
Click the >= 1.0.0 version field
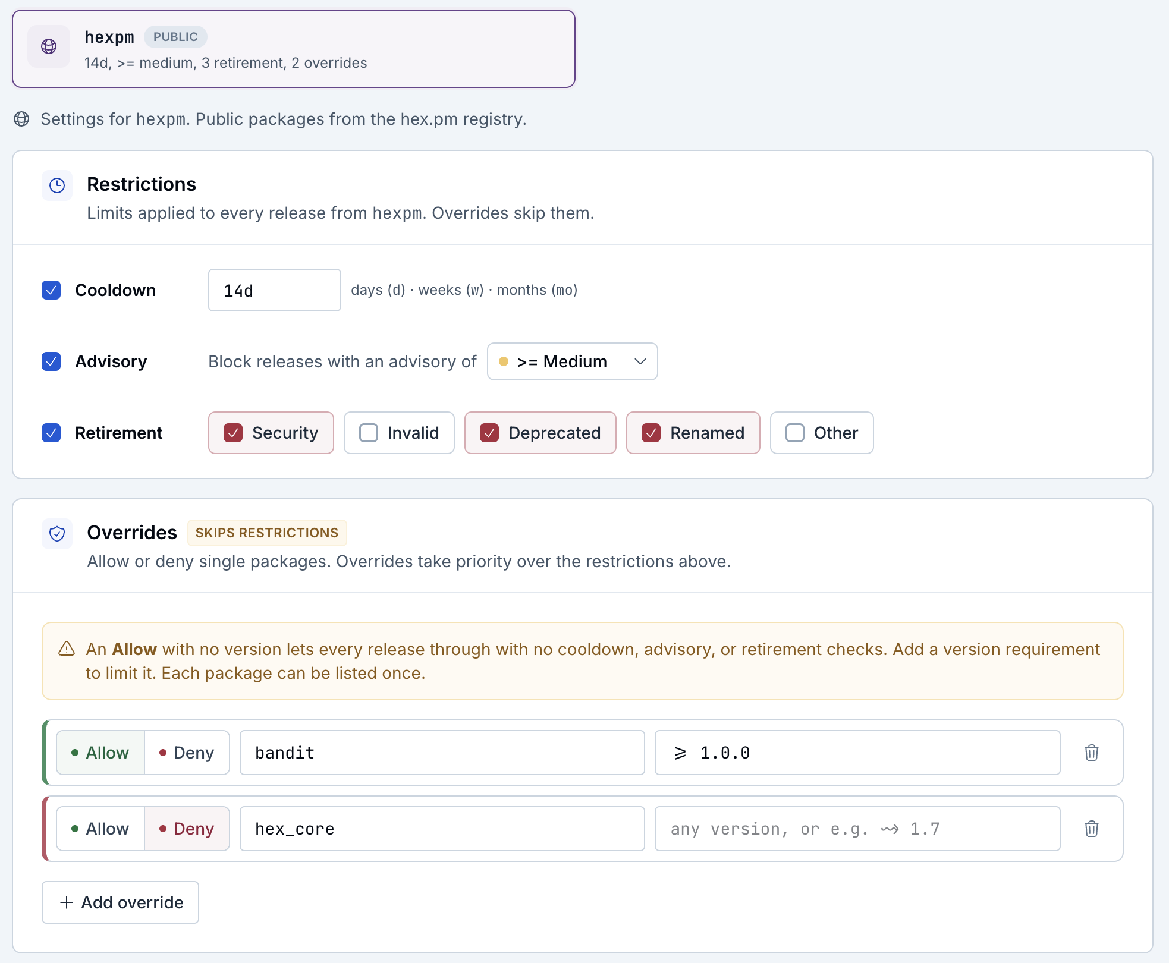(857, 753)
